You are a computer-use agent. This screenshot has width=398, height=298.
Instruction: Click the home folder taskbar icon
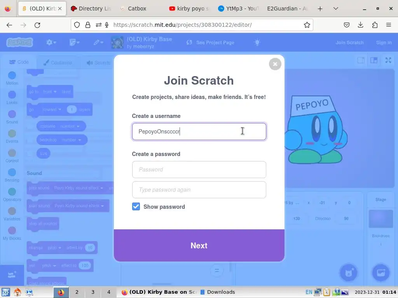tap(17, 292)
